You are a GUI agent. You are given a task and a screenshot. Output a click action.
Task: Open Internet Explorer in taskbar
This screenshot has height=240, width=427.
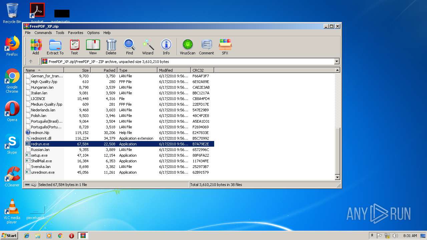pyautogui.click(x=27, y=236)
